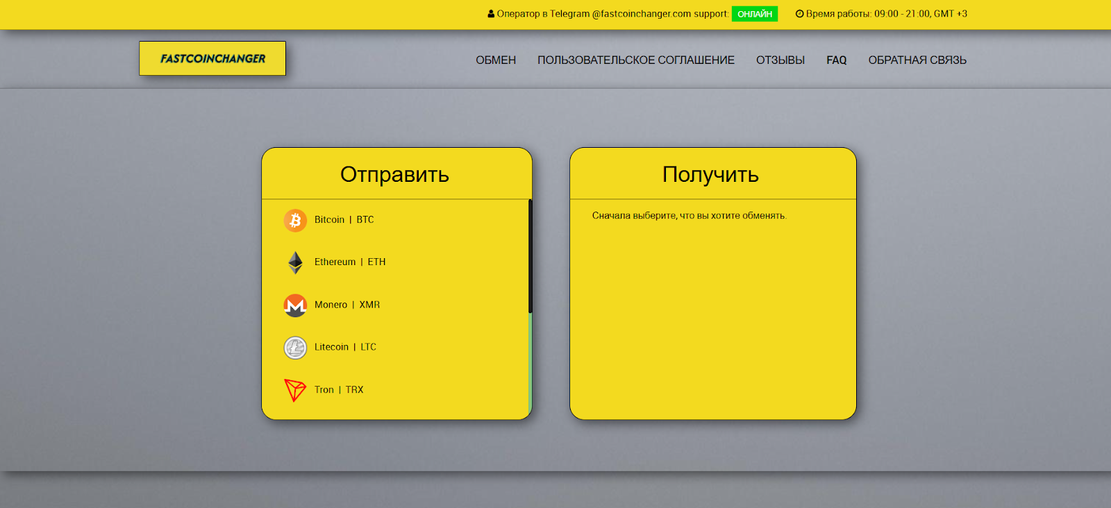
Task: Click the Telegram operator support text
Action: point(612,14)
